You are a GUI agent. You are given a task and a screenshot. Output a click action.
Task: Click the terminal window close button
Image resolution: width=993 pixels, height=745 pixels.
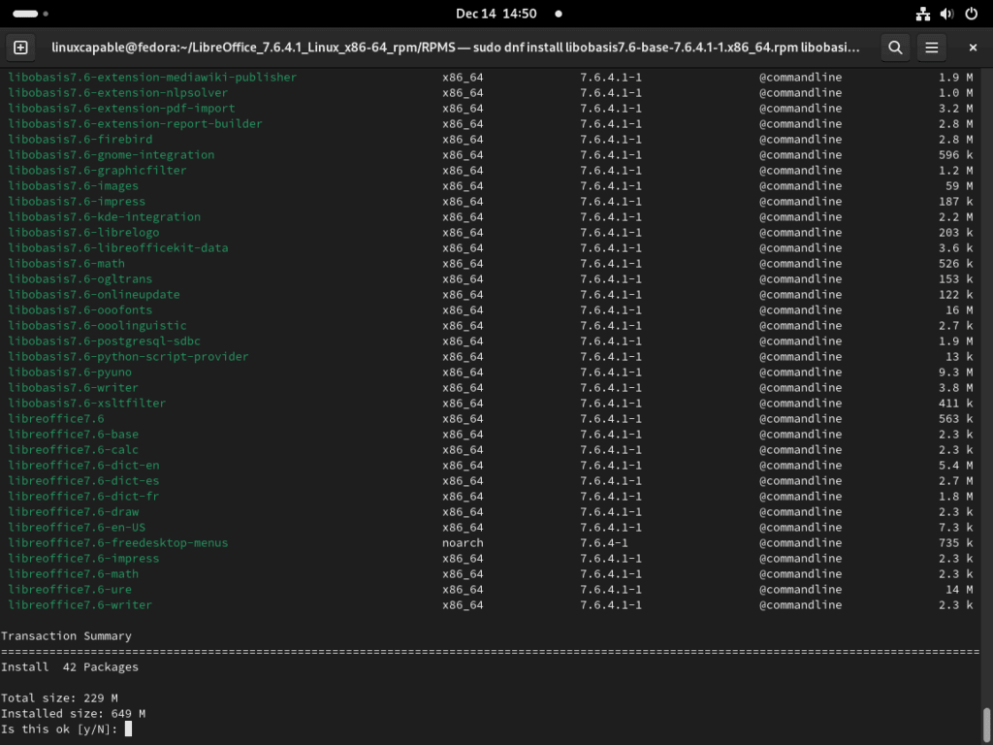pos(973,47)
